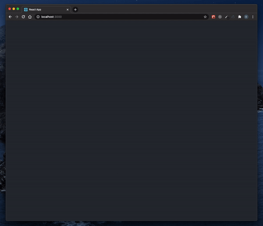Open the pen extension icon
The image size is (263, 226).
[227, 17]
